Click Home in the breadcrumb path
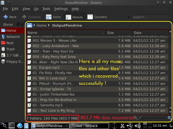Screen dimensions: 173x129 pos(41,26)
